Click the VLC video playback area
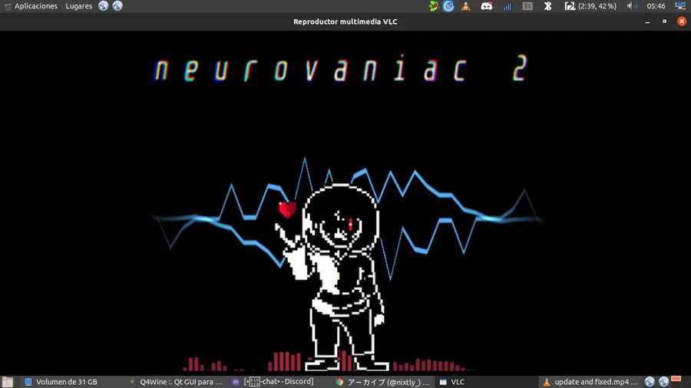The height and width of the screenshot is (388, 691). (x=345, y=202)
